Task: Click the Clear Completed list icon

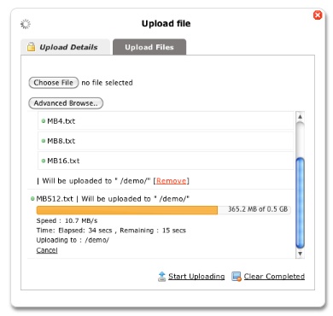Action: tap(237, 277)
